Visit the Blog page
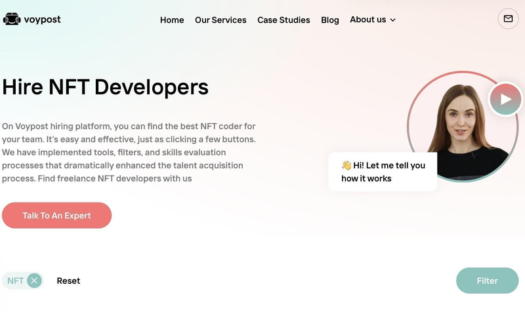The height and width of the screenshot is (312, 525). 330,20
